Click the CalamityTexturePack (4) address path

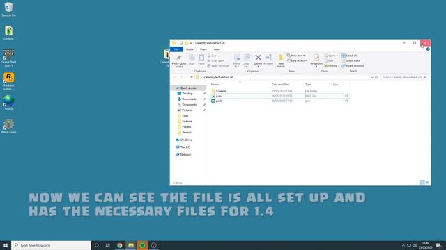[218, 77]
